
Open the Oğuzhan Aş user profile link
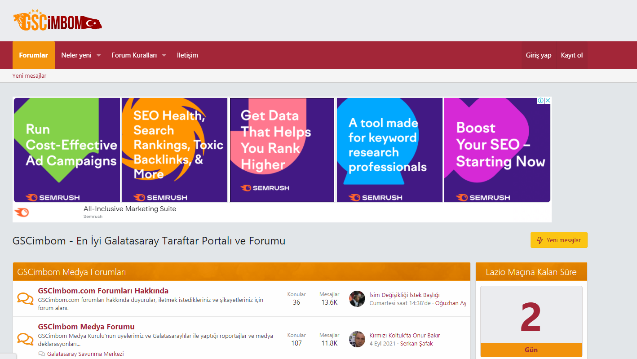451,303
